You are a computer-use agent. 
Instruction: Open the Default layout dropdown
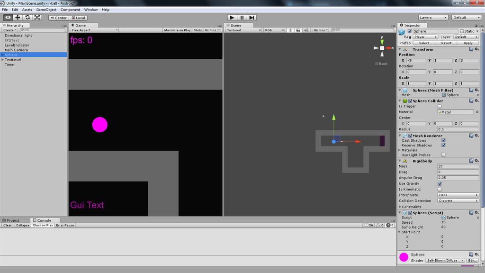(x=466, y=18)
